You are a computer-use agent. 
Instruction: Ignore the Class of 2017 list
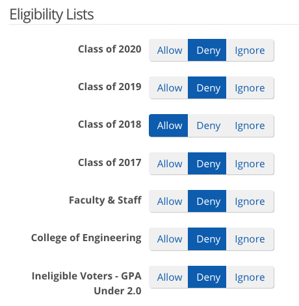pyautogui.click(x=250, y=163)
